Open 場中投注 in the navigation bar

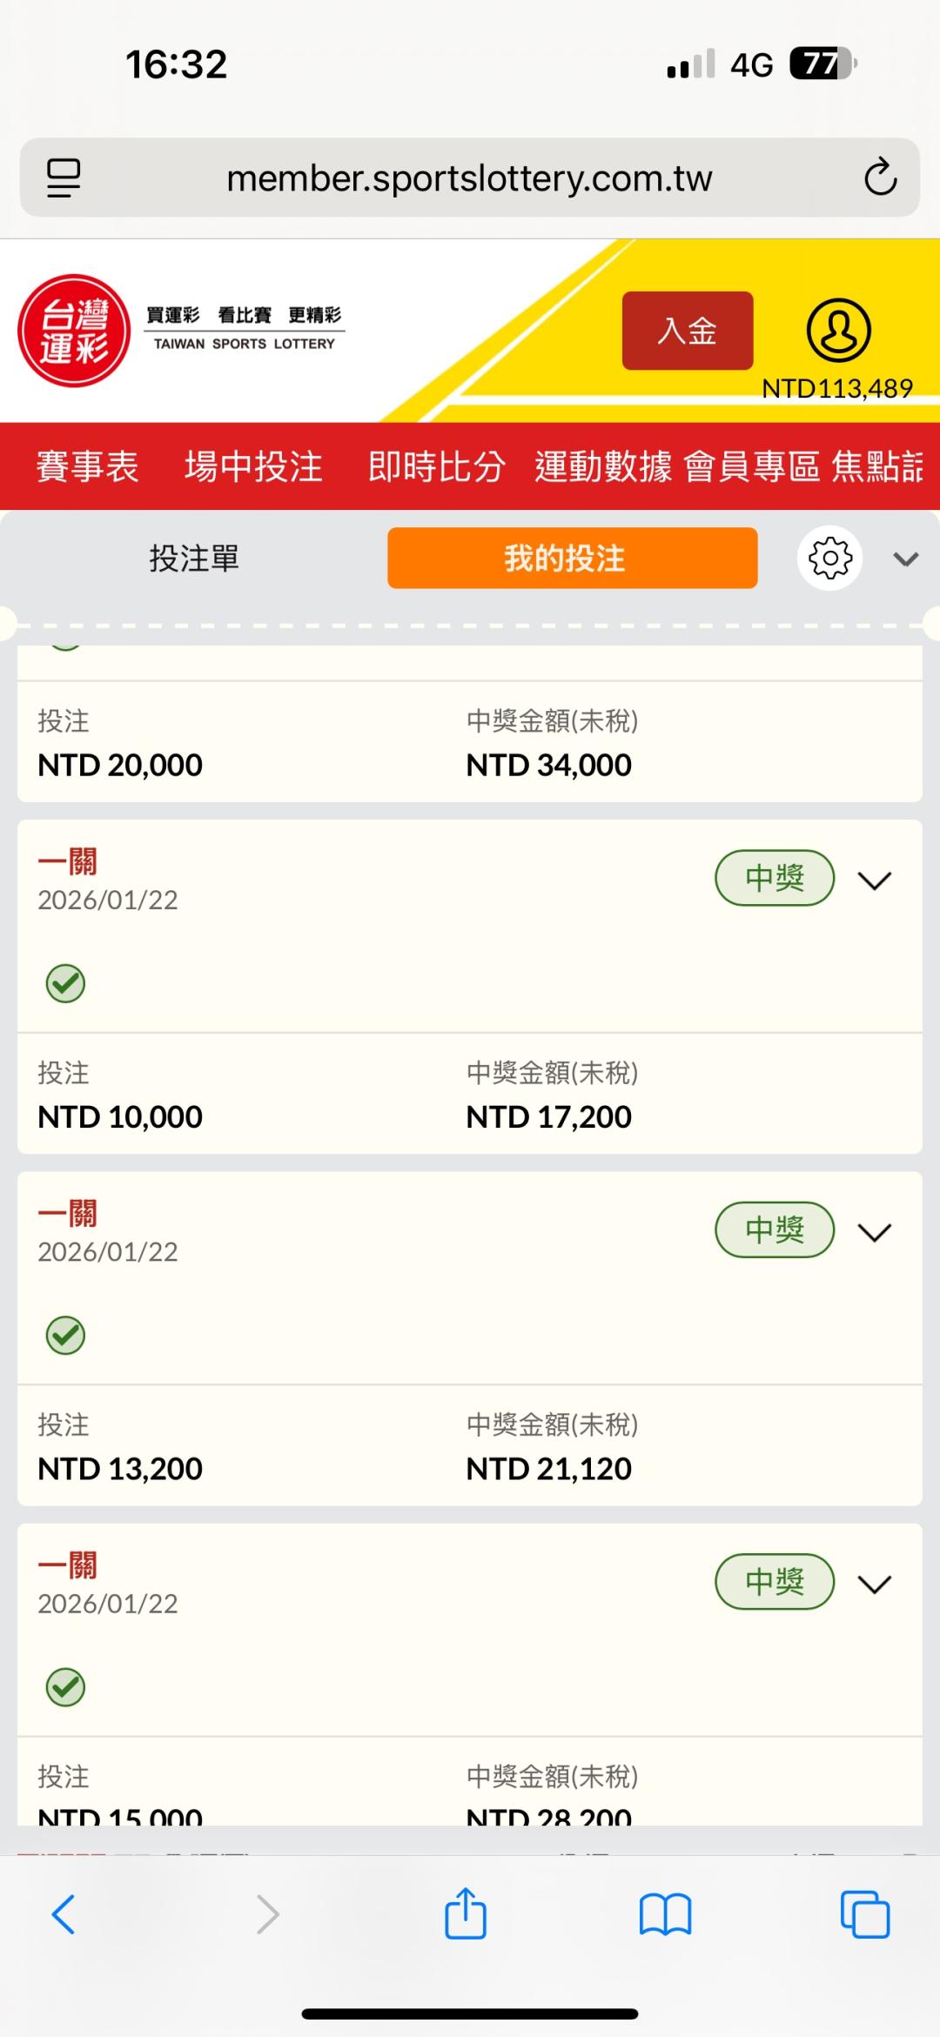click(x=253, y=466)
